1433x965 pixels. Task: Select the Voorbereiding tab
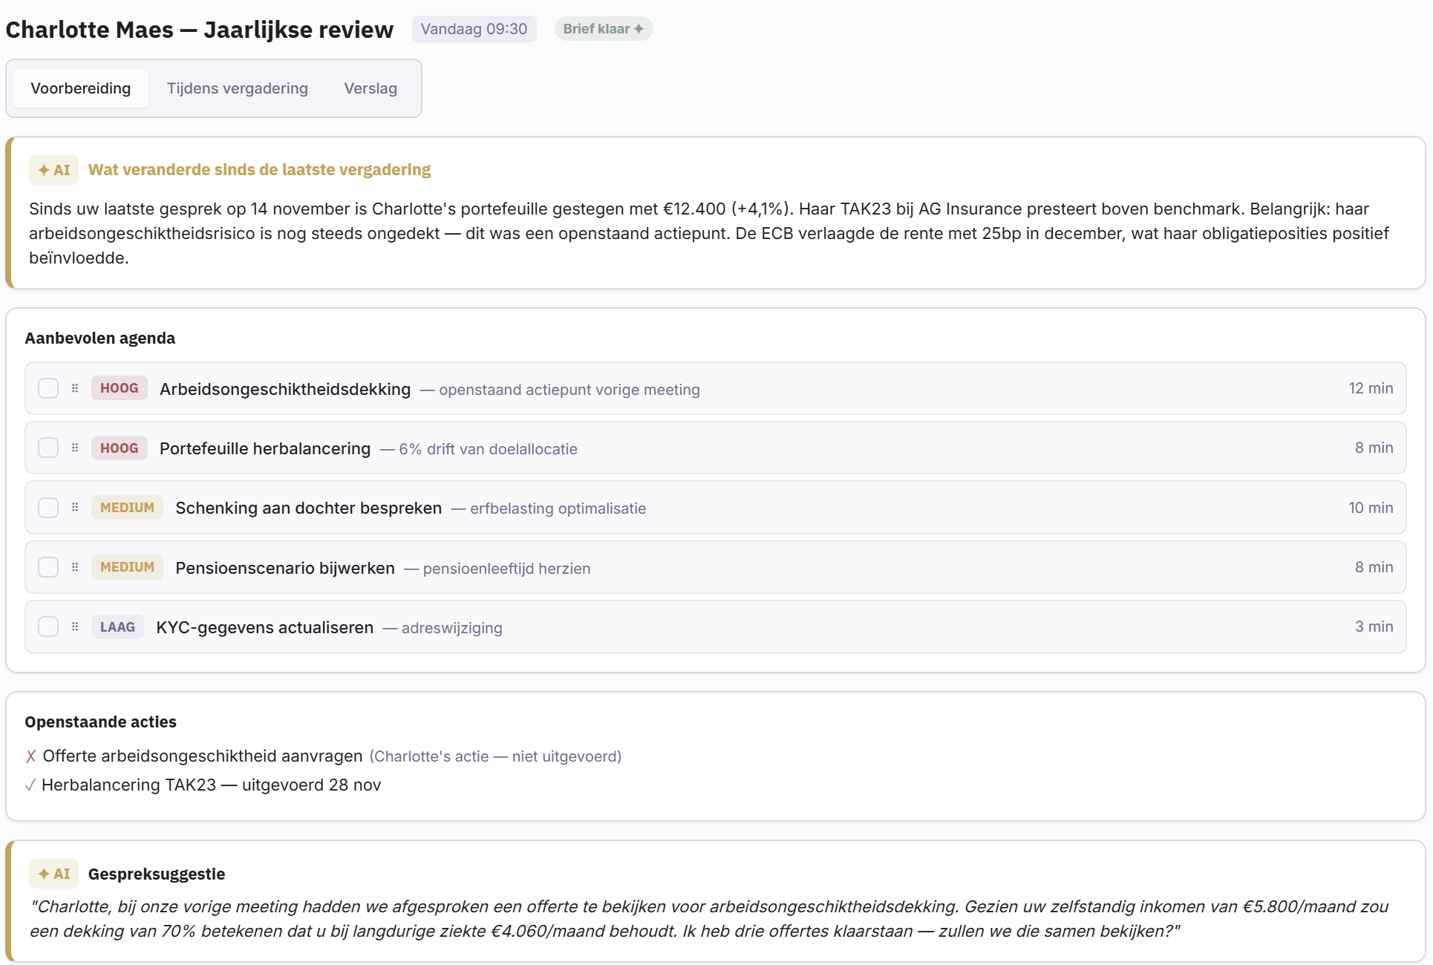pyautogui.click(x=81, y=88)
